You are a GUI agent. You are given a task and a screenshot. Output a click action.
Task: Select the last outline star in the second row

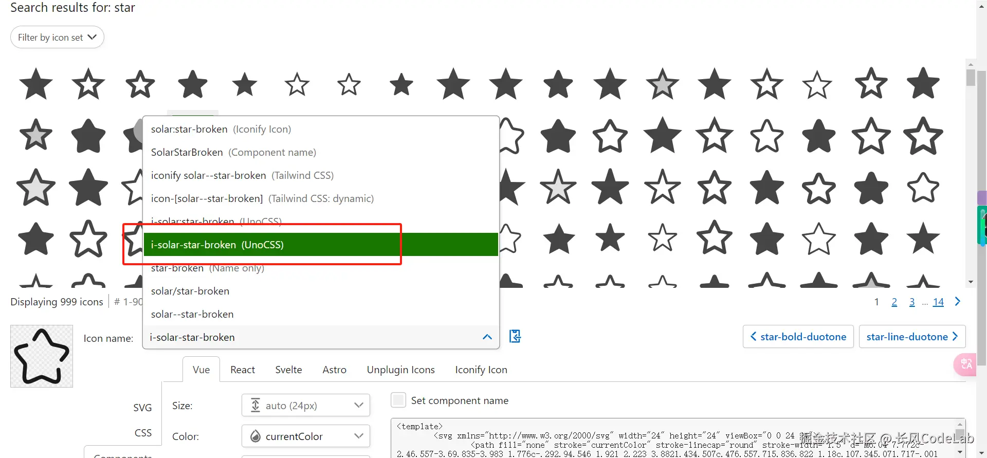923,135
